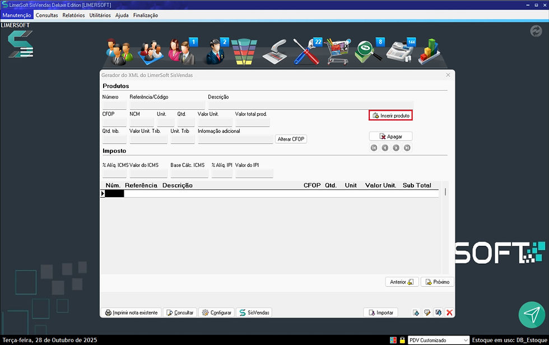
Task: Click the Descrição input field
Action: 310,105
